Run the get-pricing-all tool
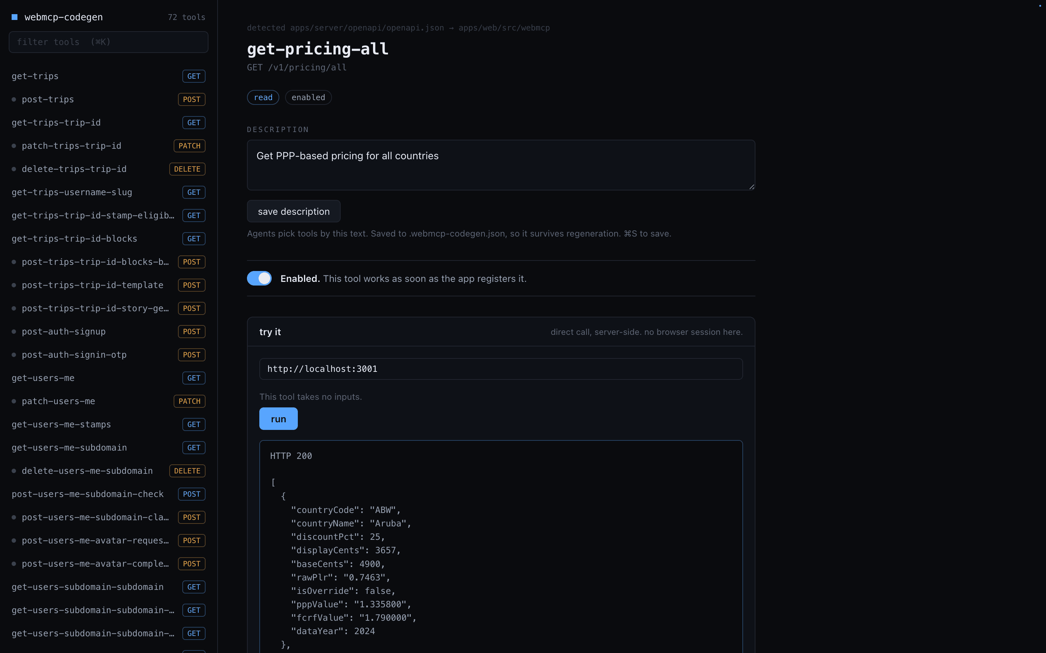 278,419
